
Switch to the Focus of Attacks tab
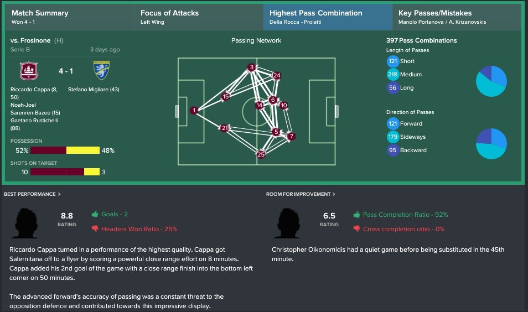point(199,17)
